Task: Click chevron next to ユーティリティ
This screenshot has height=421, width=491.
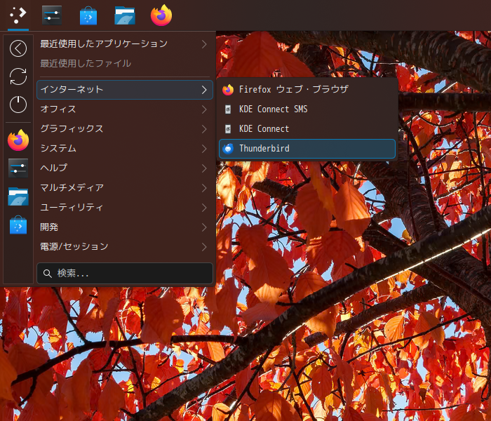Action: [204, 208]
